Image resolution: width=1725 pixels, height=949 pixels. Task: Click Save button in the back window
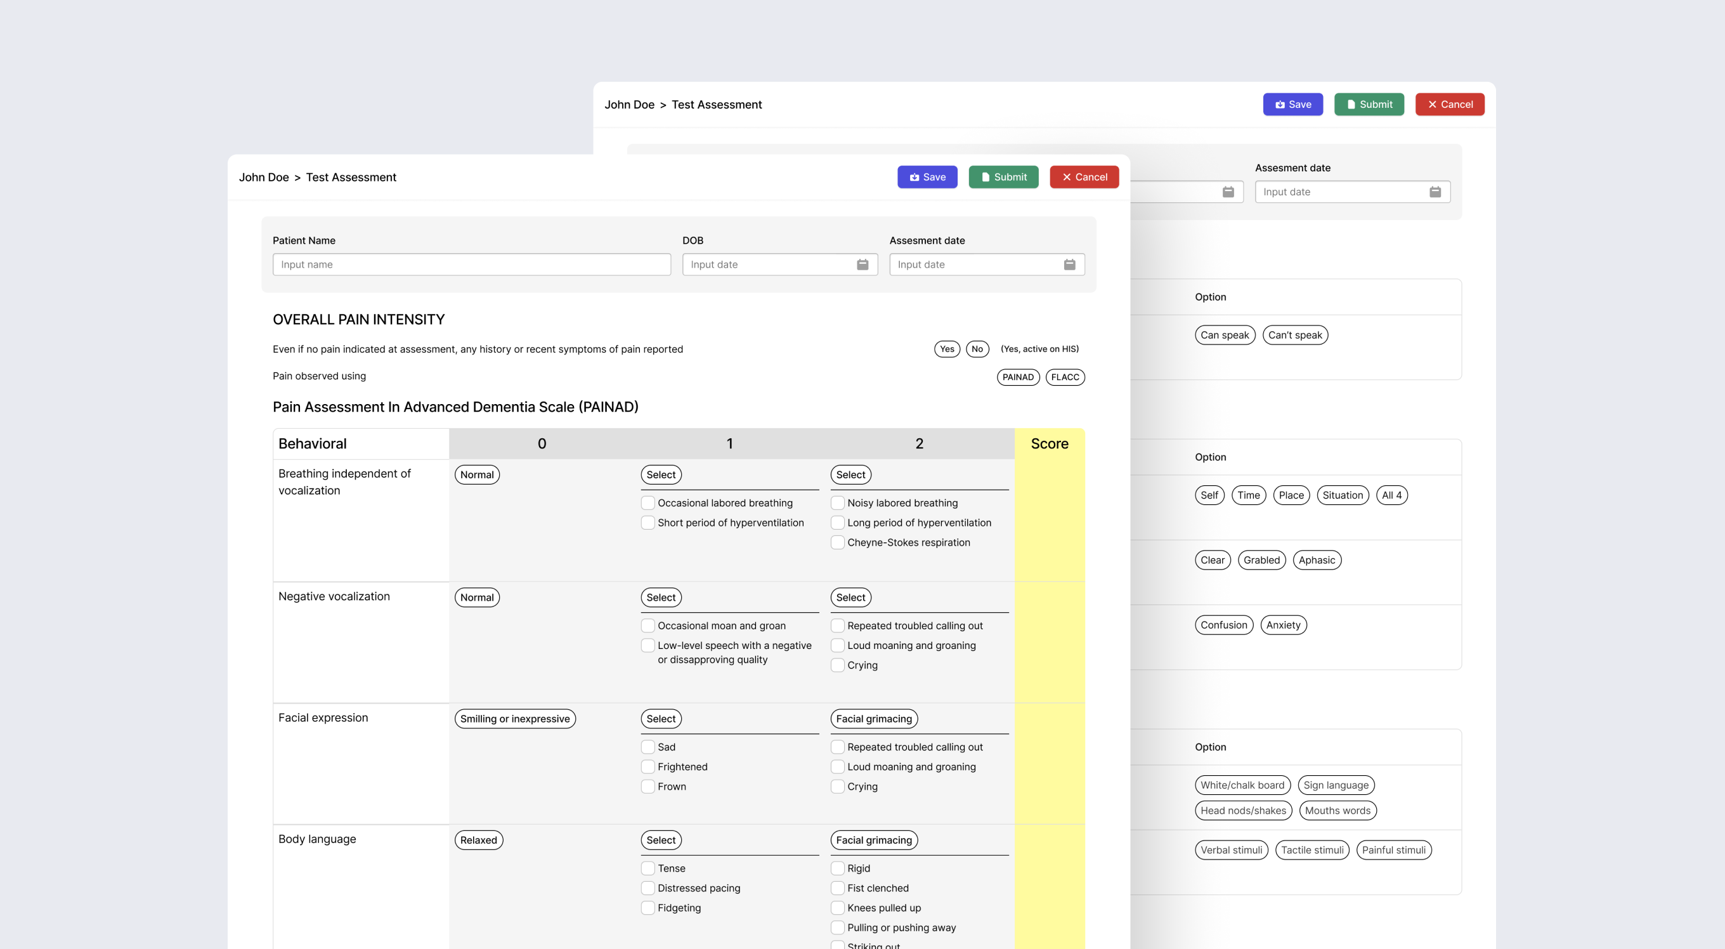pyautogui.click(x=1293, y=104)
